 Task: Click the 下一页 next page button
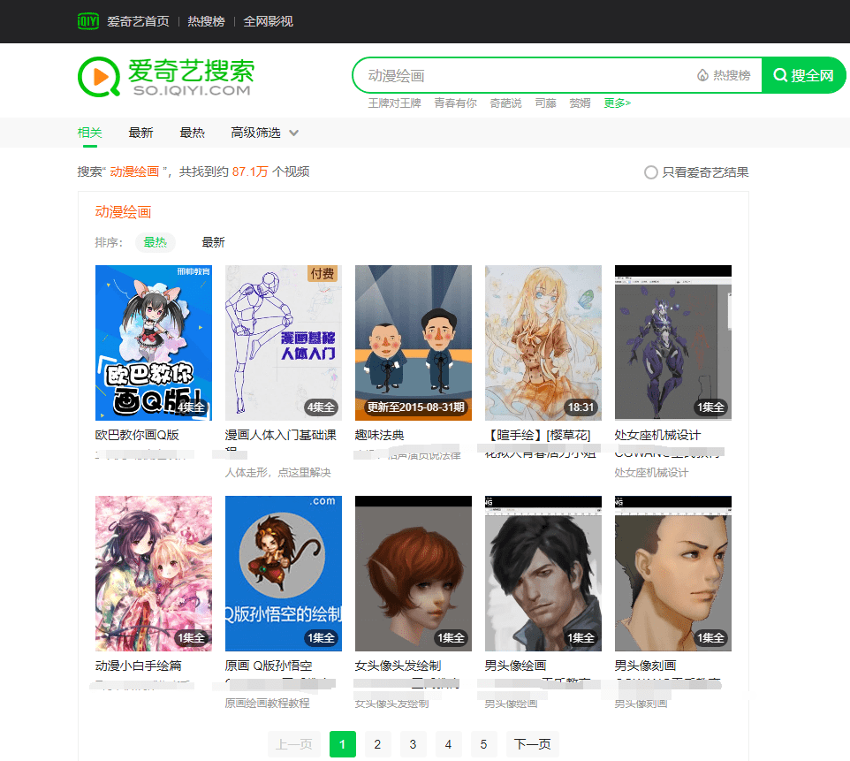tap(533, 745)
